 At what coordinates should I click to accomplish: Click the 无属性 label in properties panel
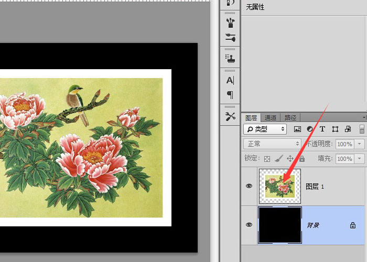[255, 7]
